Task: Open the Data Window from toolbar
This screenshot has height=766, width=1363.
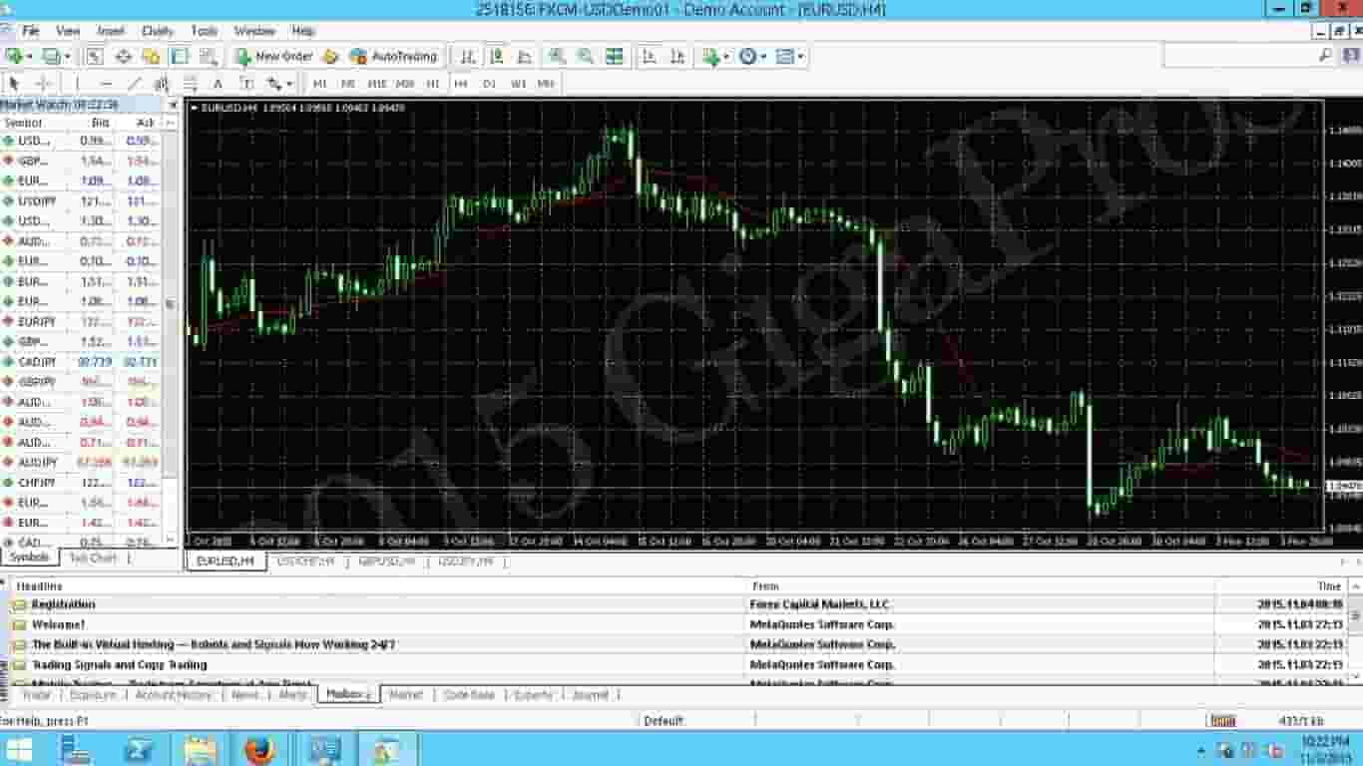Action: (x=124, y=57)
